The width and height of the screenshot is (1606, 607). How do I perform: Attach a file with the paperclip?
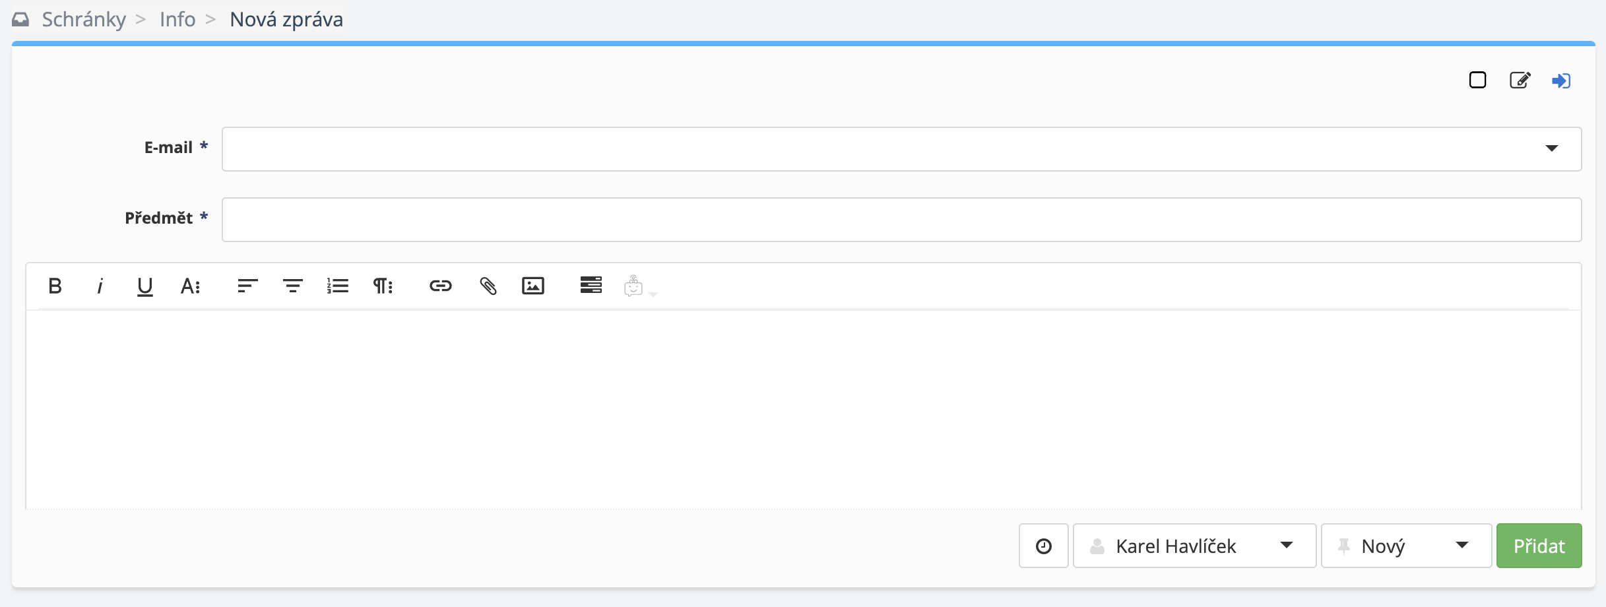pyautogui.click(x=488, y=286)
